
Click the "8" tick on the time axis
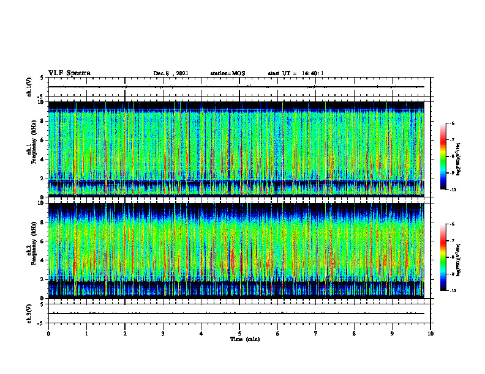[354, 334]
